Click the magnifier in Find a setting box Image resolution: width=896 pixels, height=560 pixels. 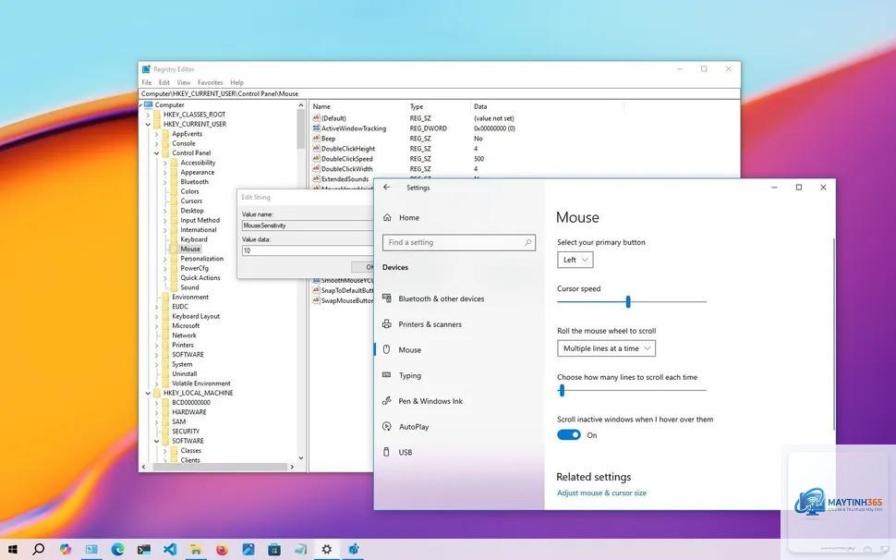(x=528, y=242)
